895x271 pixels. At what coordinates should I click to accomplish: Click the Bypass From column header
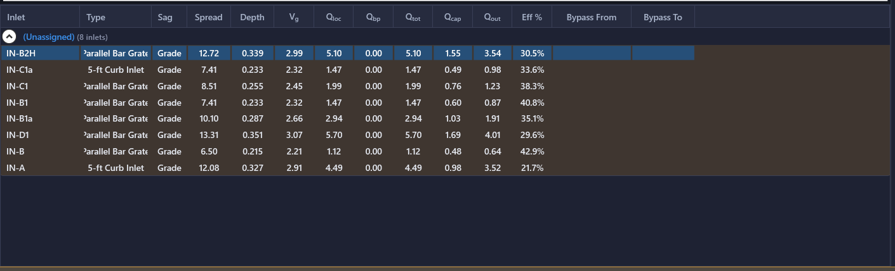592,17
